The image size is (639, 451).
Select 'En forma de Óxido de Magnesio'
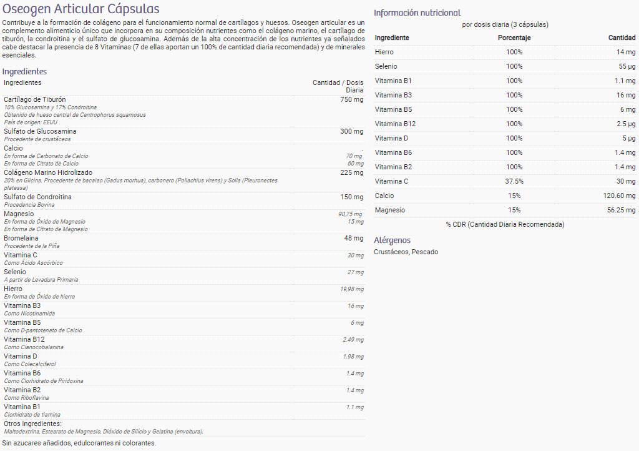pos(45,221)
